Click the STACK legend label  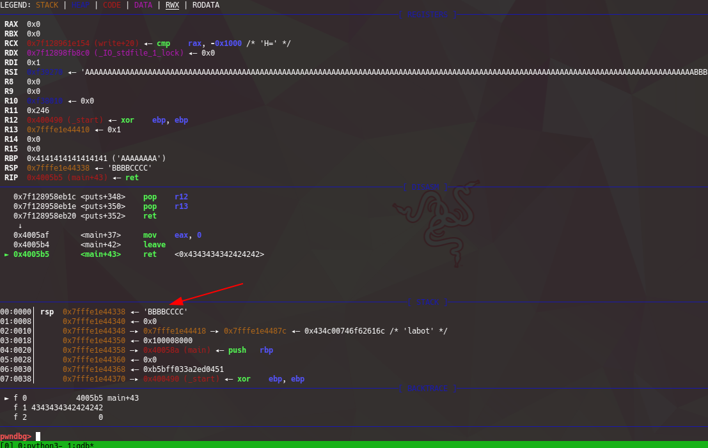point(46,5)
